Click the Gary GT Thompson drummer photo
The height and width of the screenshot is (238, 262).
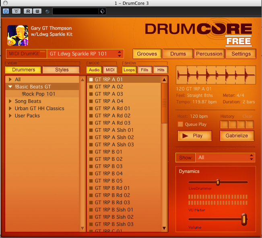click(x=18, y=35)
